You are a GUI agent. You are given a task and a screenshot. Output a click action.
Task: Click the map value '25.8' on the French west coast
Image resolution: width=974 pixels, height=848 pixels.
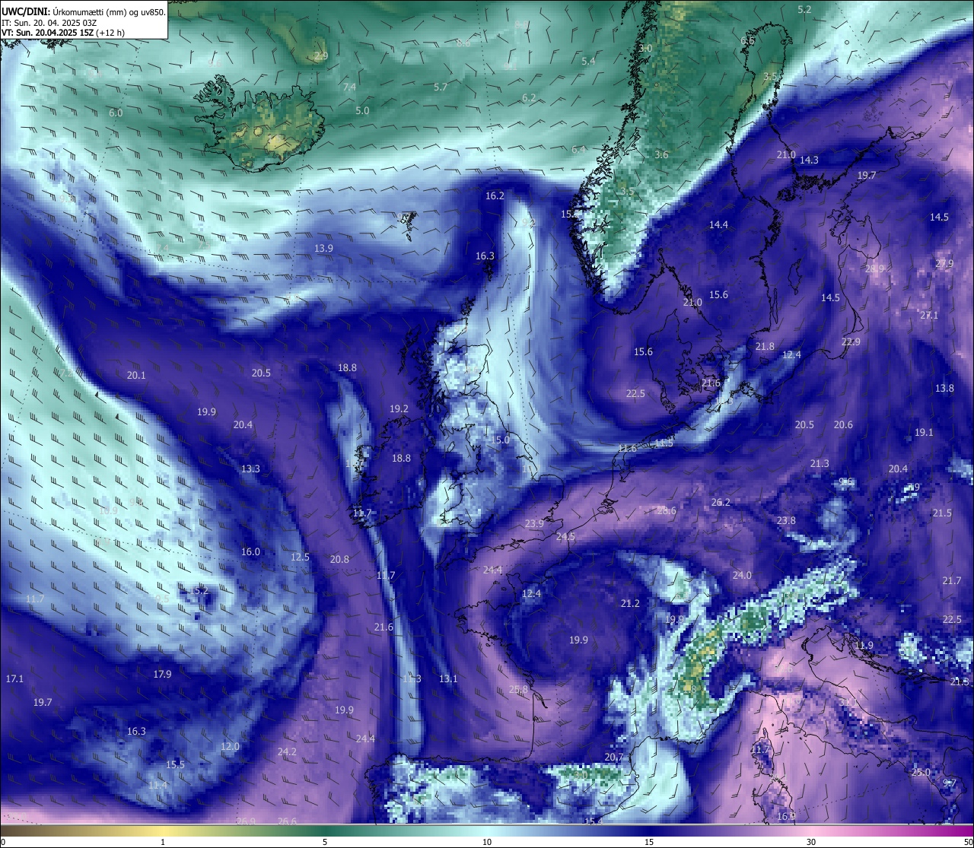518,690
